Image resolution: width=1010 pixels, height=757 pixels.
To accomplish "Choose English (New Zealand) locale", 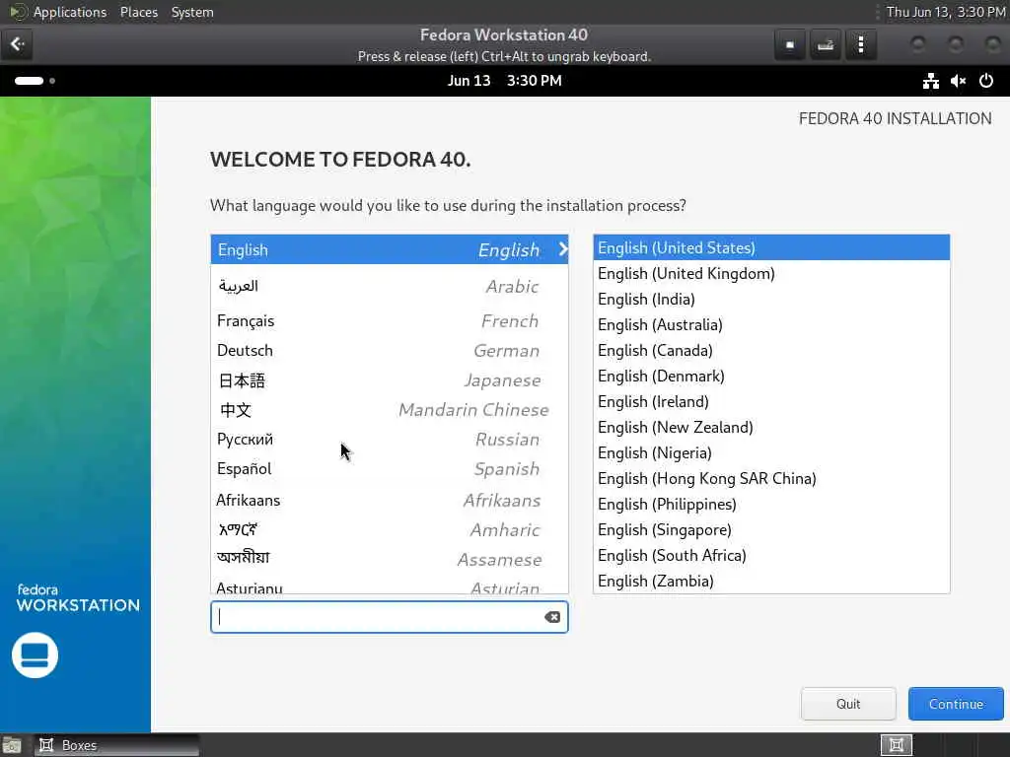I will (771, 428).
